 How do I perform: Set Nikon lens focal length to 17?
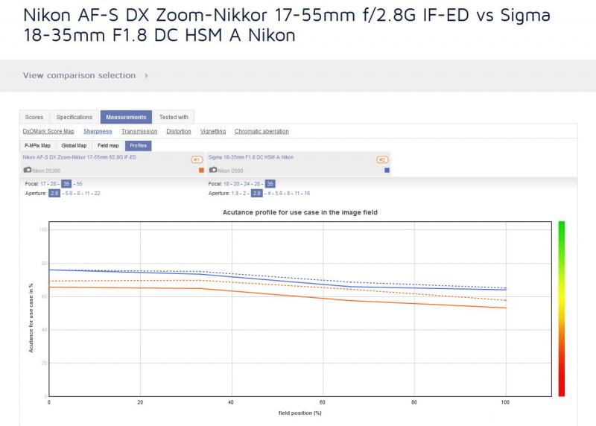point(43,184)
